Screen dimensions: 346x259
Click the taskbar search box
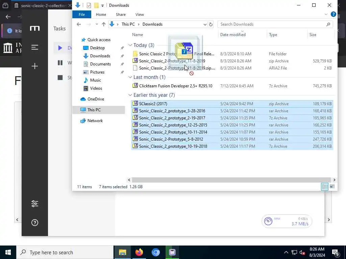pyautogui.click(x=65, y=252)
